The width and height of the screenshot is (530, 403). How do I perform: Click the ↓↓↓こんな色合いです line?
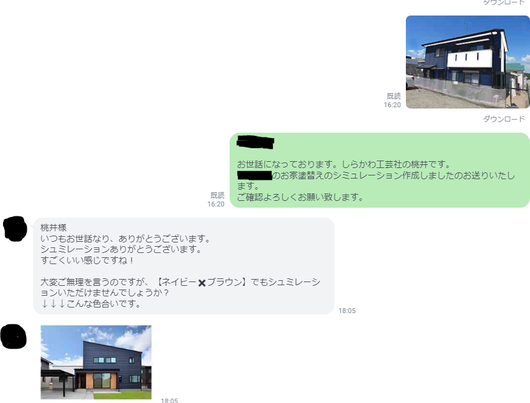coord(91,304)
